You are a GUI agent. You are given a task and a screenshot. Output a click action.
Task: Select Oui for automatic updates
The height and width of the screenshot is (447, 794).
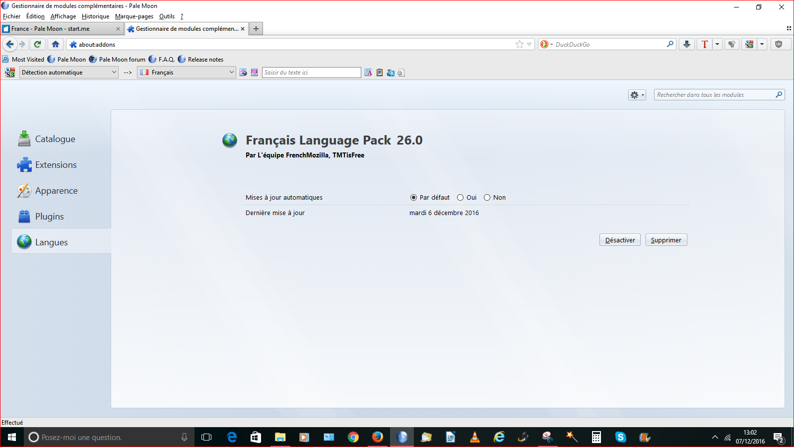tap(460, 198)
